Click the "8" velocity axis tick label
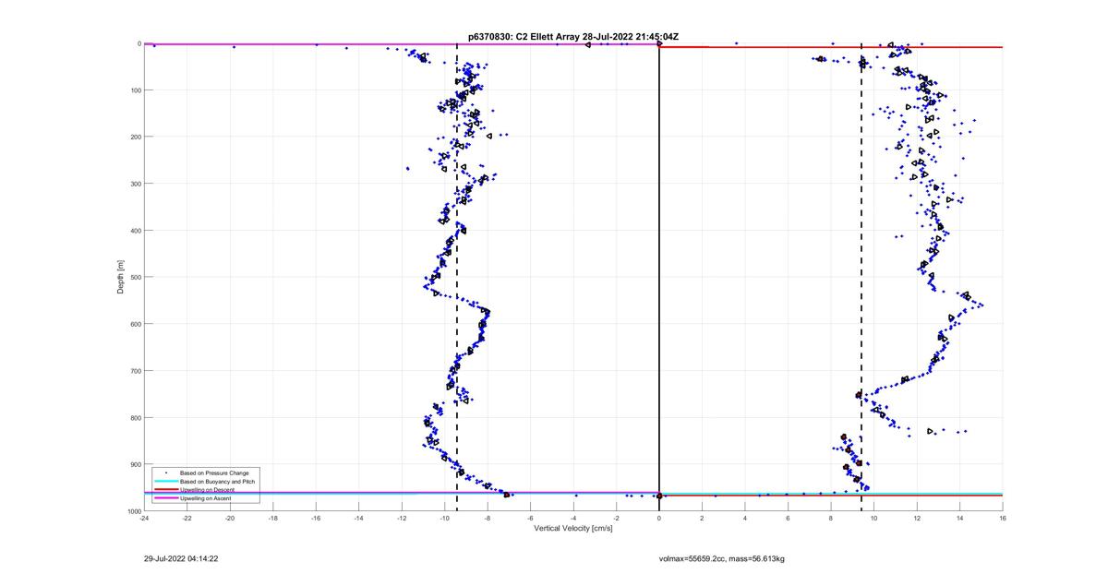The height and width of the screenshot is (574, 1108). coord(831,519)
